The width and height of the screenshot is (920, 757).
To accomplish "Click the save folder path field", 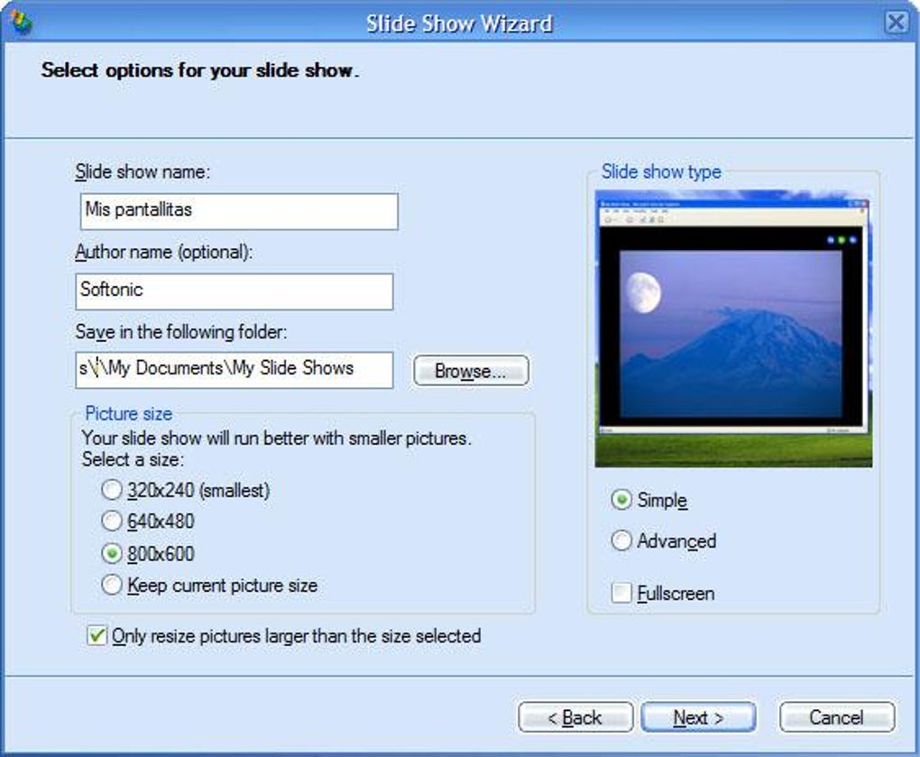I will coord(235,370).
